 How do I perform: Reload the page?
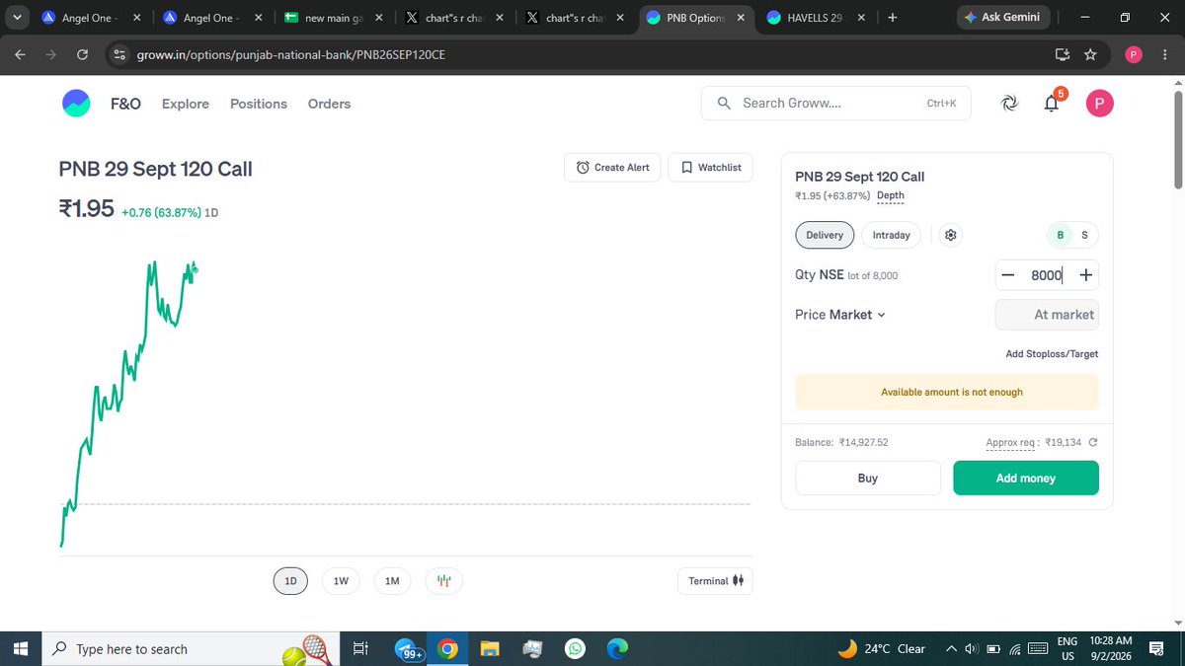[82, 54]
